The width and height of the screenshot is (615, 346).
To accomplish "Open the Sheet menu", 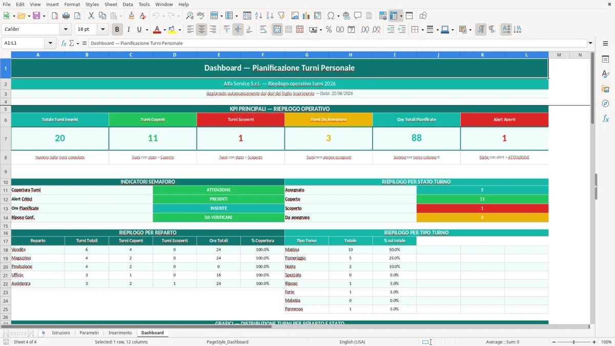I will 111,4.
